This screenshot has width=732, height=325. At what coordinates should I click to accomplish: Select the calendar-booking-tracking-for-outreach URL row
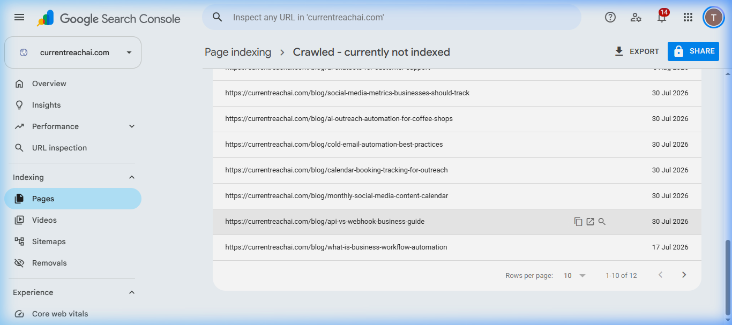pos(457,170)
